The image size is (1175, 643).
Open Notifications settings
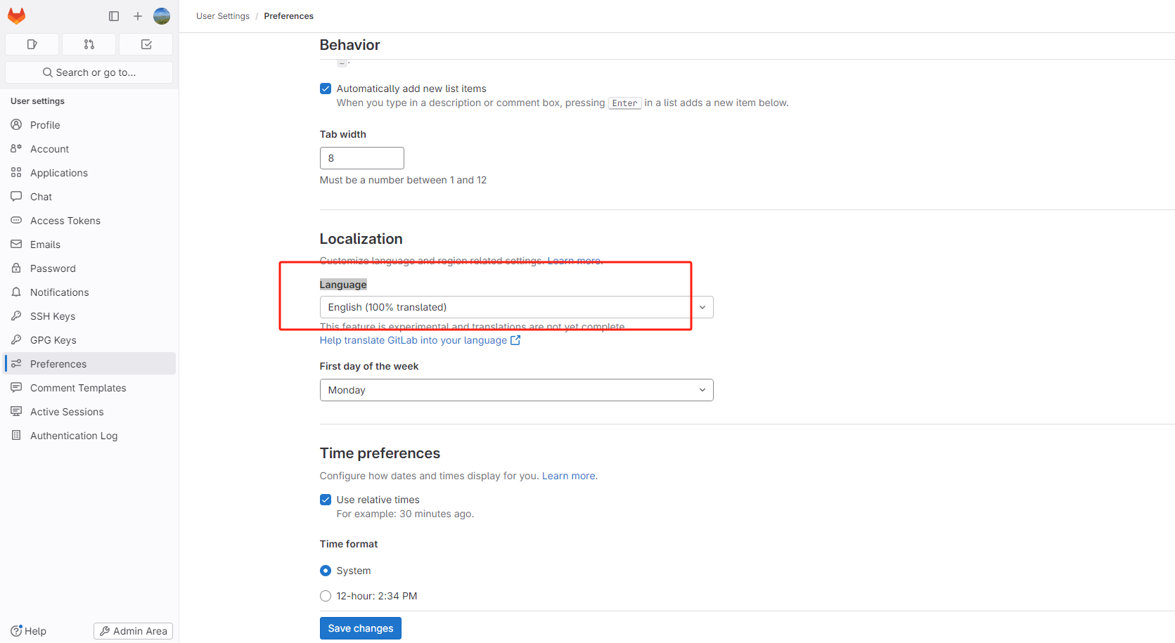60,292
